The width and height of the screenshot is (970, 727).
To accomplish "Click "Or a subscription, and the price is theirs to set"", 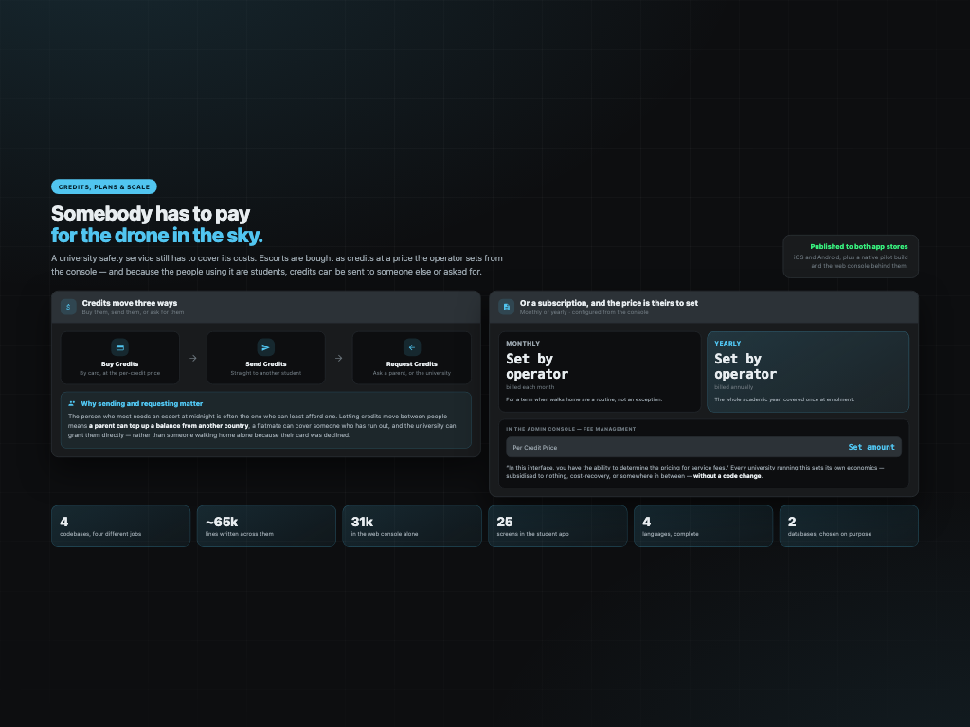I will tap(609, 303).
